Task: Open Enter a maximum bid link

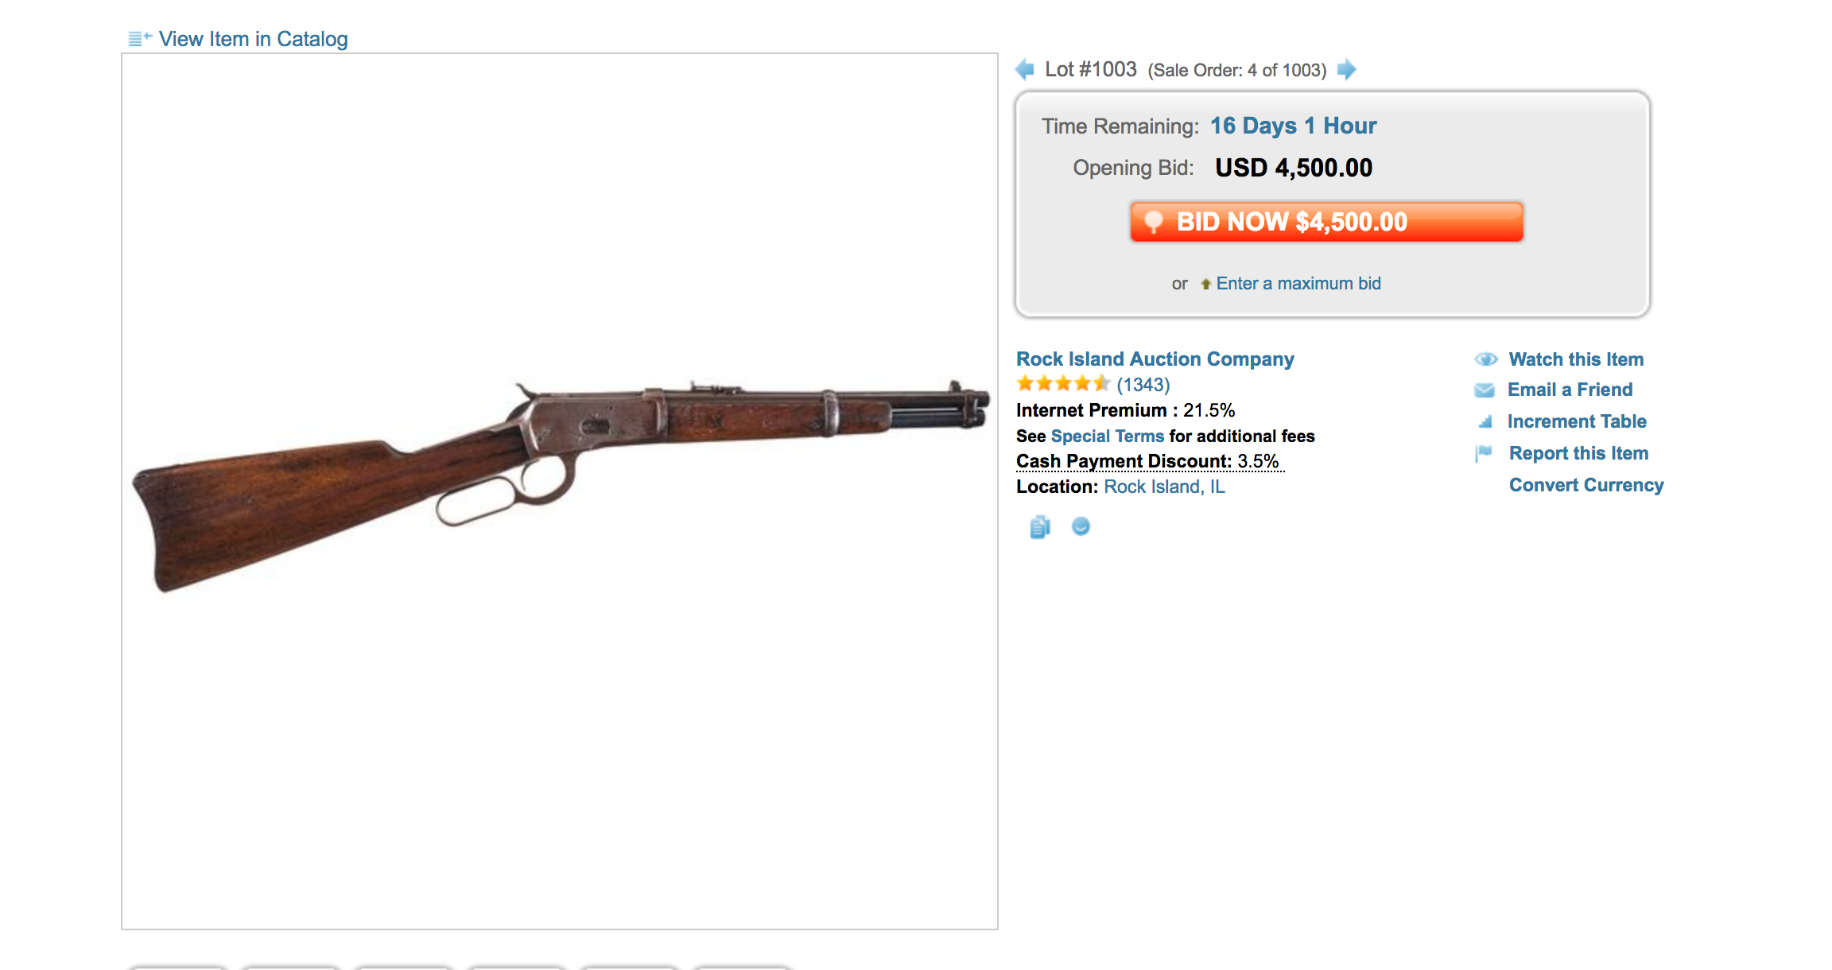Action: [x=1298, y=284]
